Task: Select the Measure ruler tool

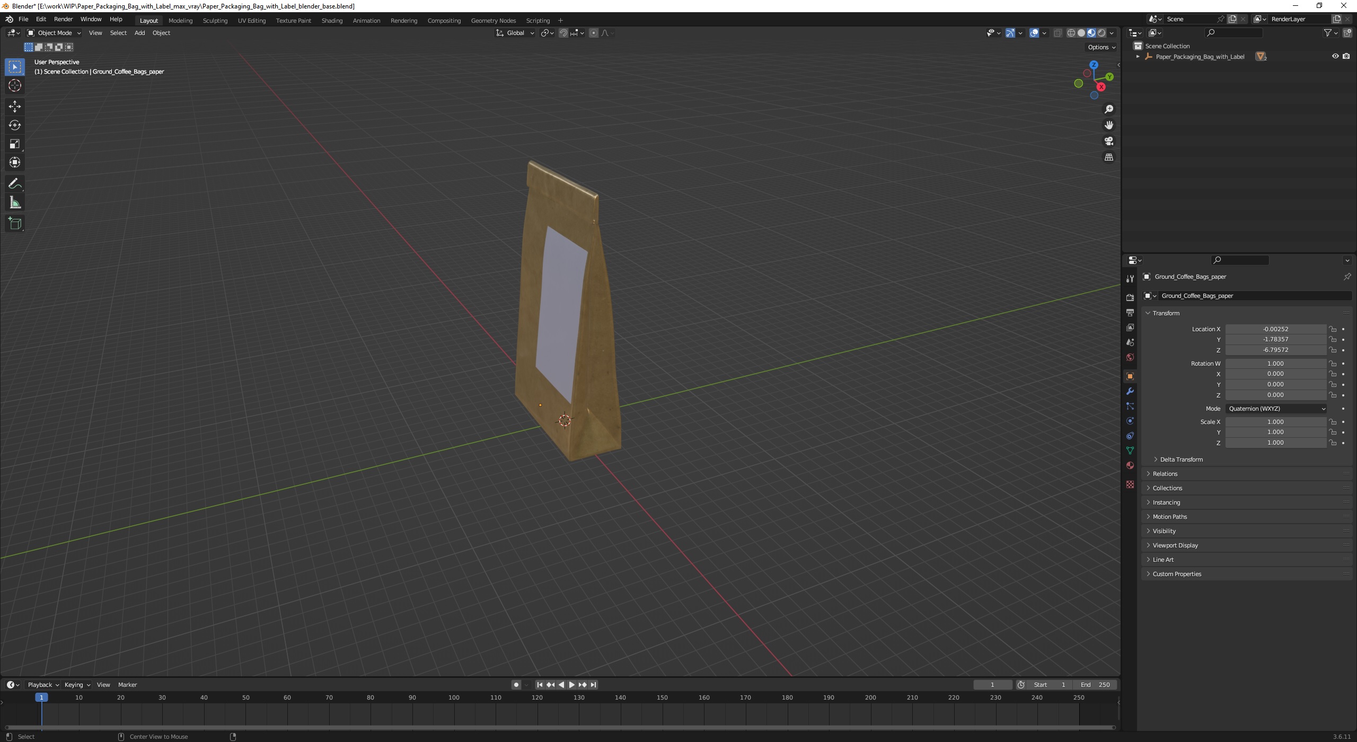Action: coord(15,202)
